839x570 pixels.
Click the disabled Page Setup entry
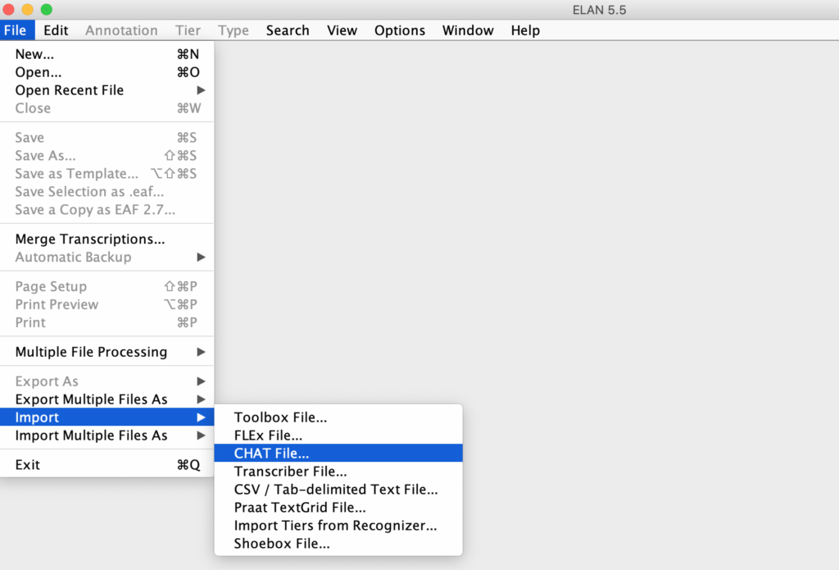[107, 286]
